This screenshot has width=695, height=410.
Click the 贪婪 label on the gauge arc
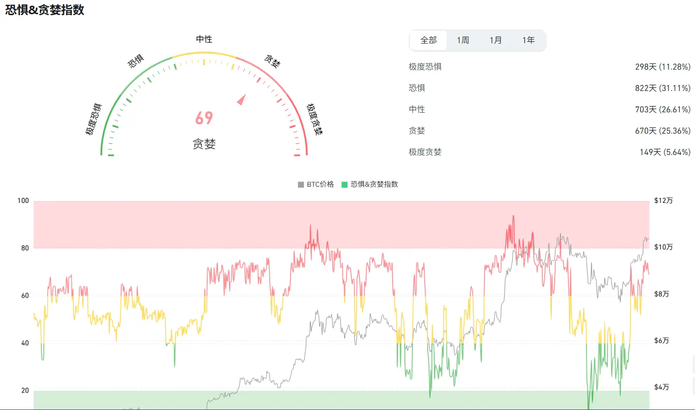click(273, 61)
